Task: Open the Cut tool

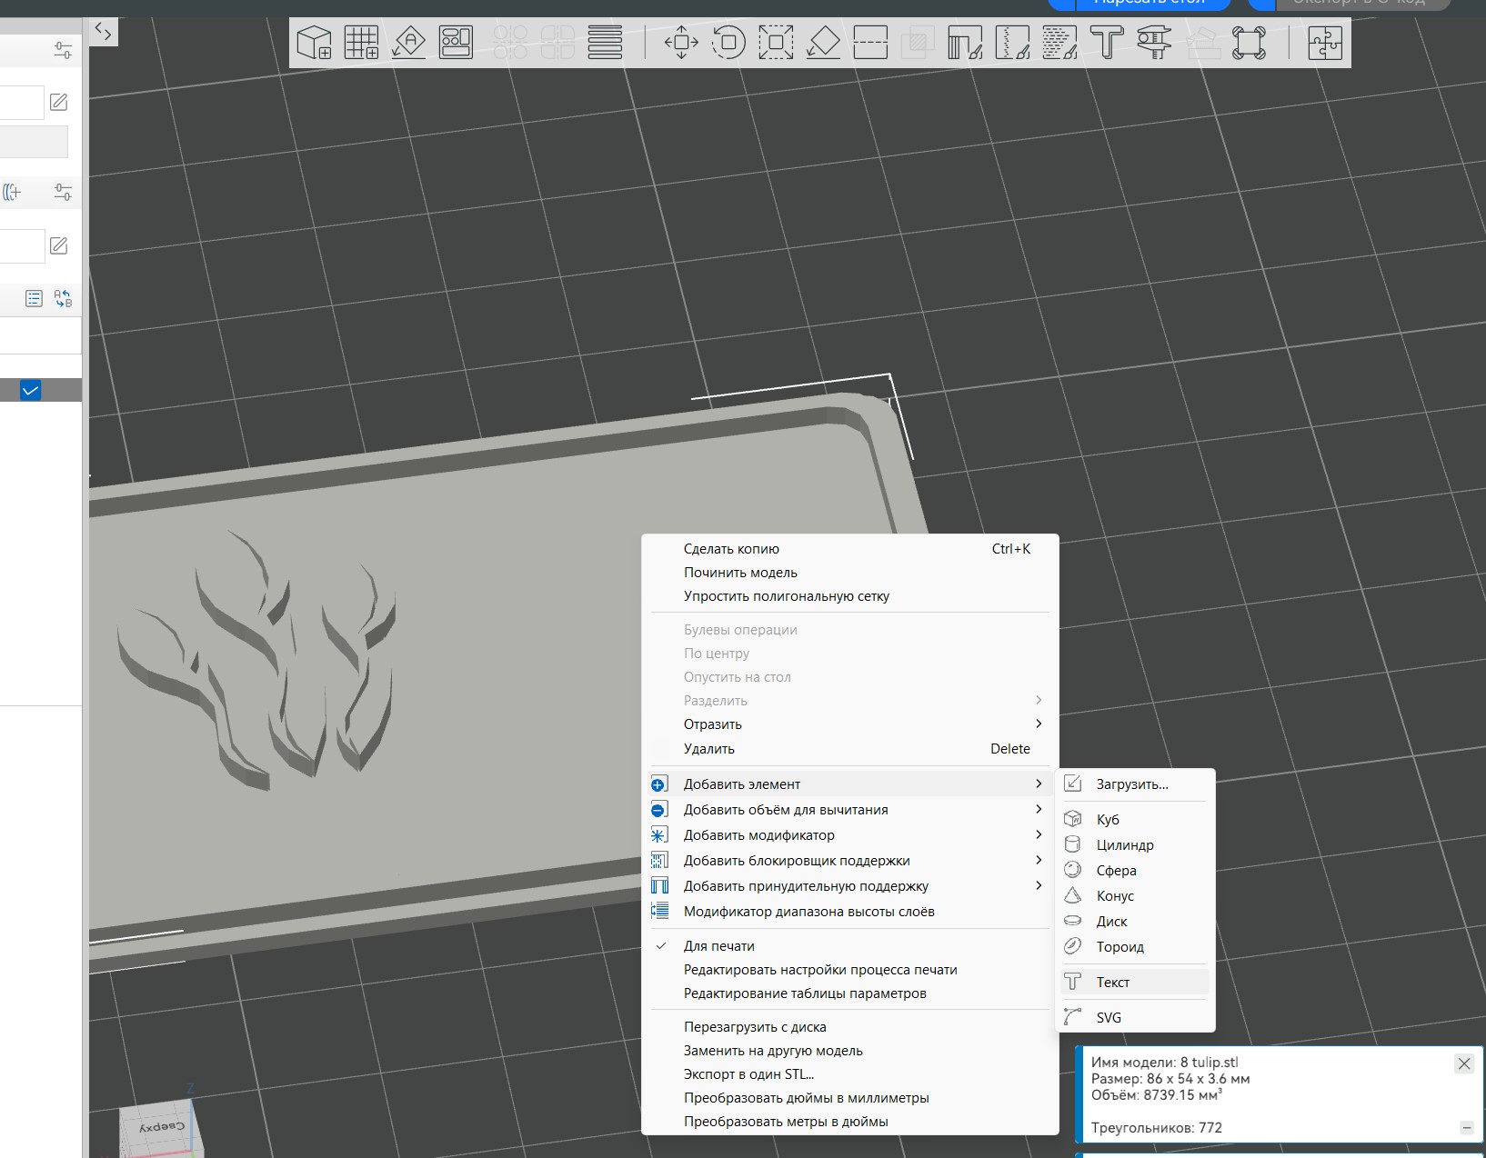Action: coord(870,43)
